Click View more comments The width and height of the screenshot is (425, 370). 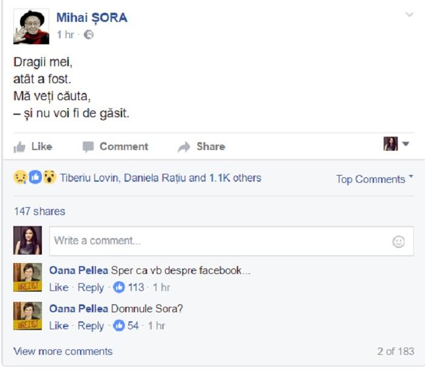[x=63, y=351]
